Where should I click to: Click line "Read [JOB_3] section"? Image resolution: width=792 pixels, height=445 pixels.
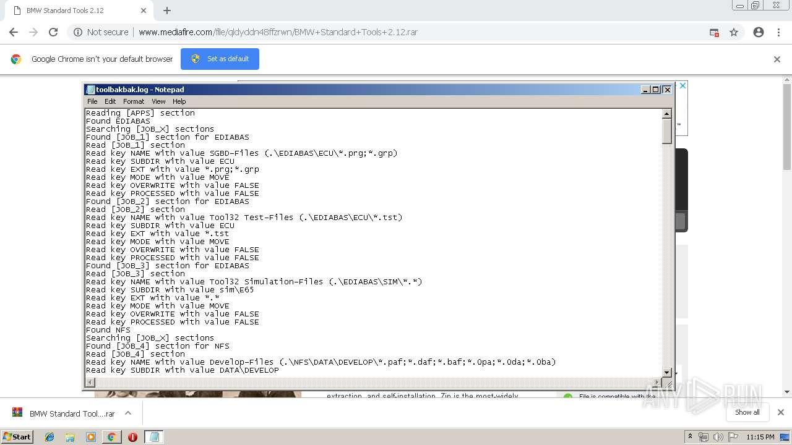(136, 274)
